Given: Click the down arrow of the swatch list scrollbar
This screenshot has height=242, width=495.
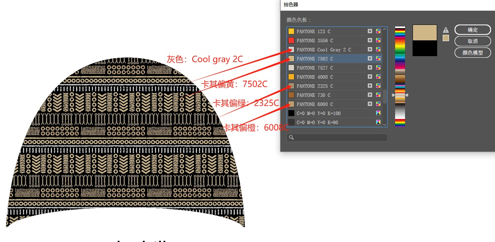Looking at the screenshot, I should click(384, 124).
